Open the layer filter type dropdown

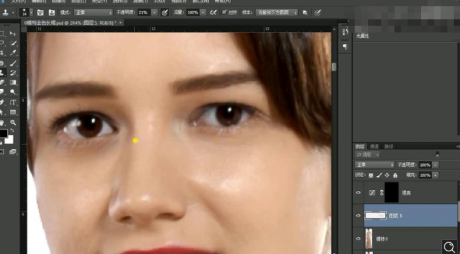(x=367, y=154)
